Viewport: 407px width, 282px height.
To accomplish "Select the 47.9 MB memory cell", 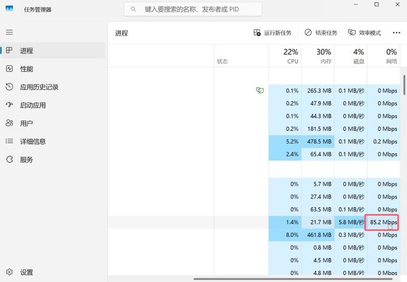I will click(318, 103).
